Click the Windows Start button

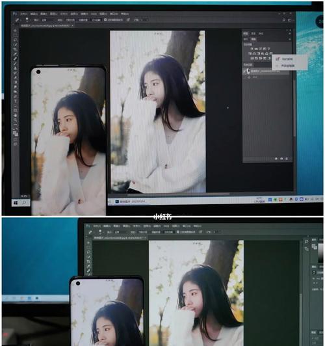[16, 202]
